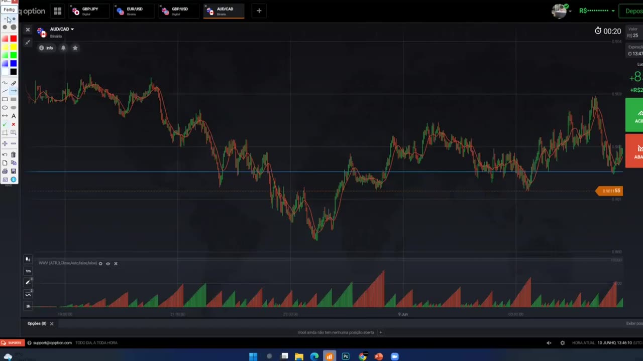643x361 pixels.
Task: Open indicator settings gear for WWV
Action: [x=100, y=263]
